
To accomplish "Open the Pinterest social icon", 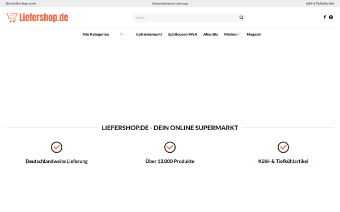I will tap(331, 18).
